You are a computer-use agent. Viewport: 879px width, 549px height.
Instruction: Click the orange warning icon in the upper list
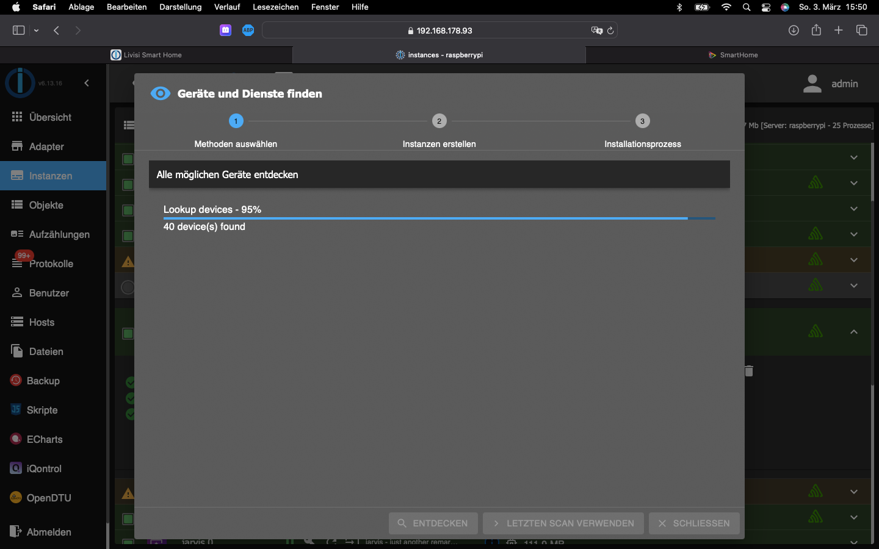(x=128, y=262)
